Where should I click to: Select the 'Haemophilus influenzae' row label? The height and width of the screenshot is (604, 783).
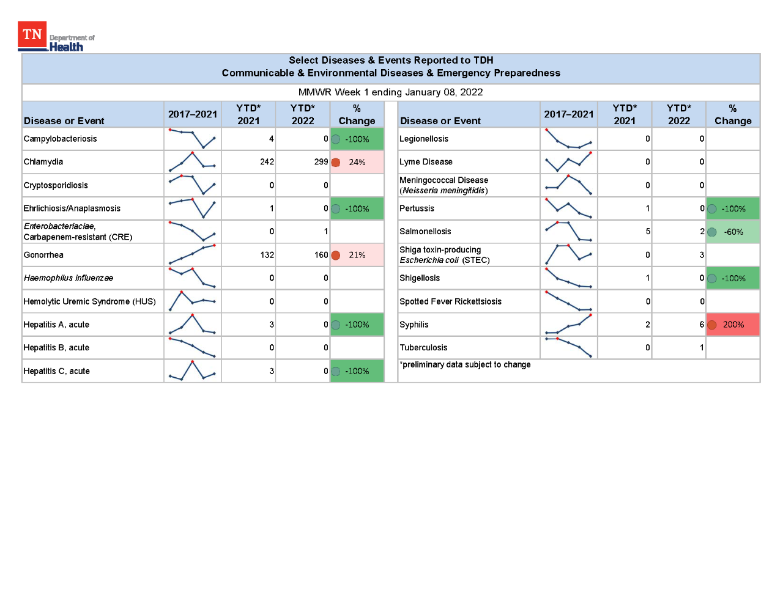[x=69, y=278]
